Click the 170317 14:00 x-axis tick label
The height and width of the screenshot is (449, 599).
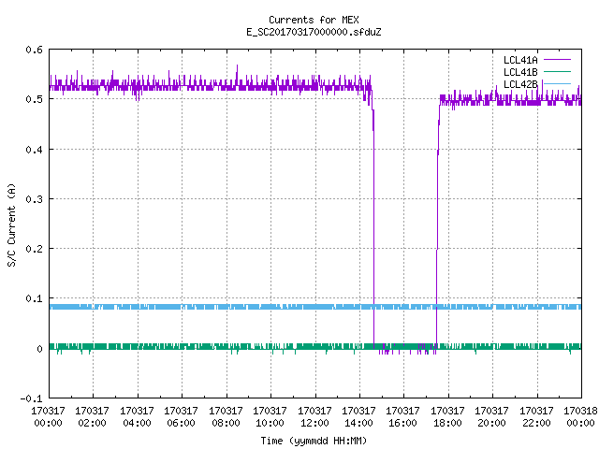358,416
